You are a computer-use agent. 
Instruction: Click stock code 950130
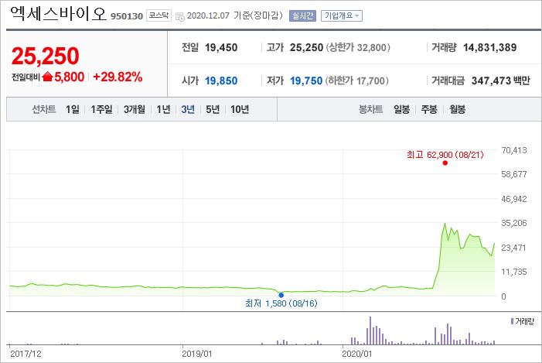tap(127, 16)
